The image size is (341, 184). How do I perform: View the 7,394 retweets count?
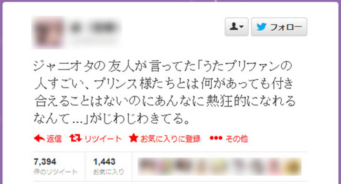45,162
